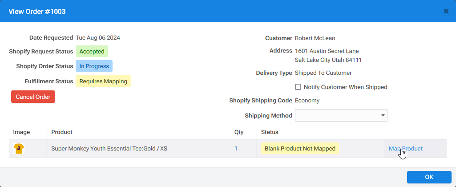Screen dimensions: 456x187
Task: Click the date Tue Aug 06 2024
Action: [x=98, y=37]
